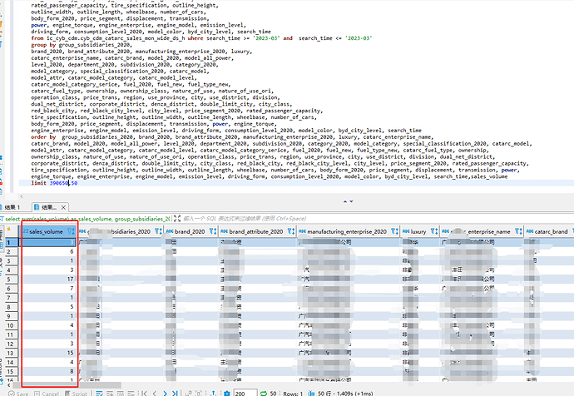Click the results panel up arrow
Screen dimensions: 574x396
tap(345, 201)
